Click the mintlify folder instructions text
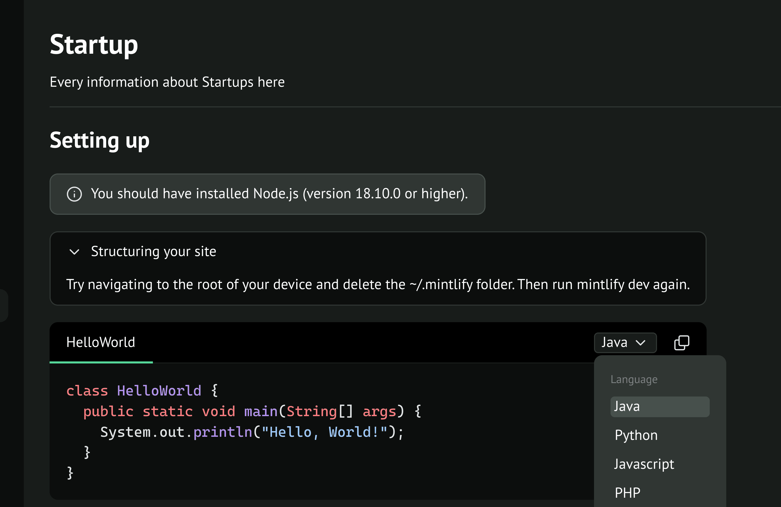The height and width of the screenshot is (507, 781). [x=378, y=284]
